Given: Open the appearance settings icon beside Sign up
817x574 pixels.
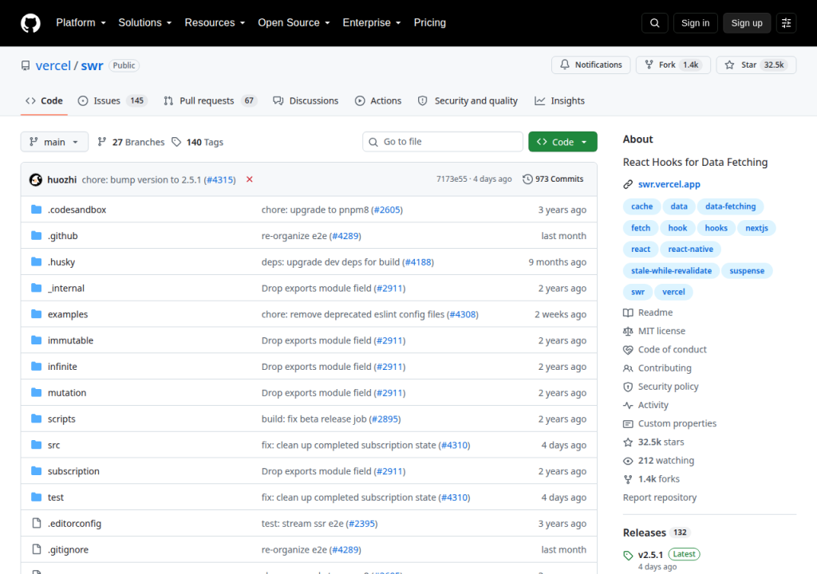Looking at the screenshot, I should pos(786,23).
